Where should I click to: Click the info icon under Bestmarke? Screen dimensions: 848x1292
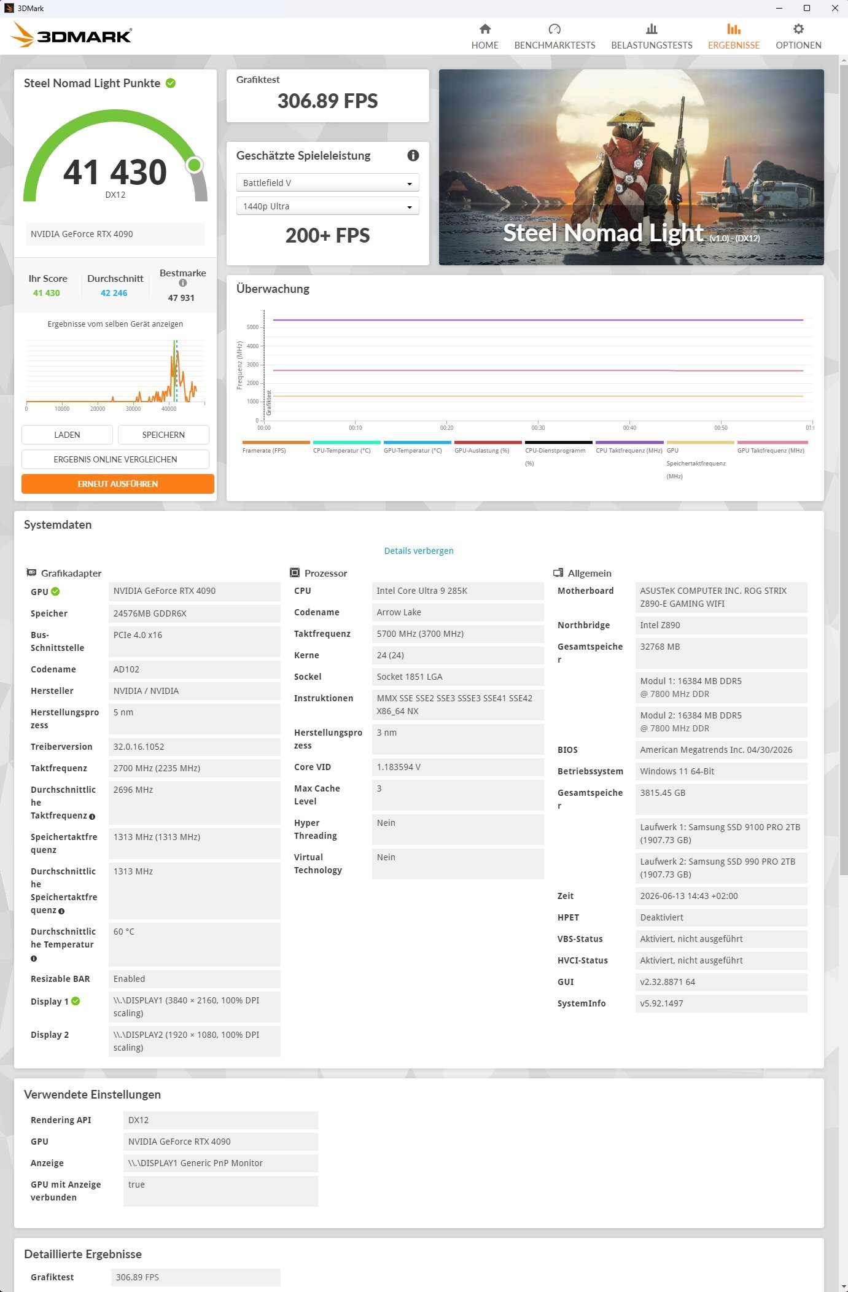pos(183,283)
